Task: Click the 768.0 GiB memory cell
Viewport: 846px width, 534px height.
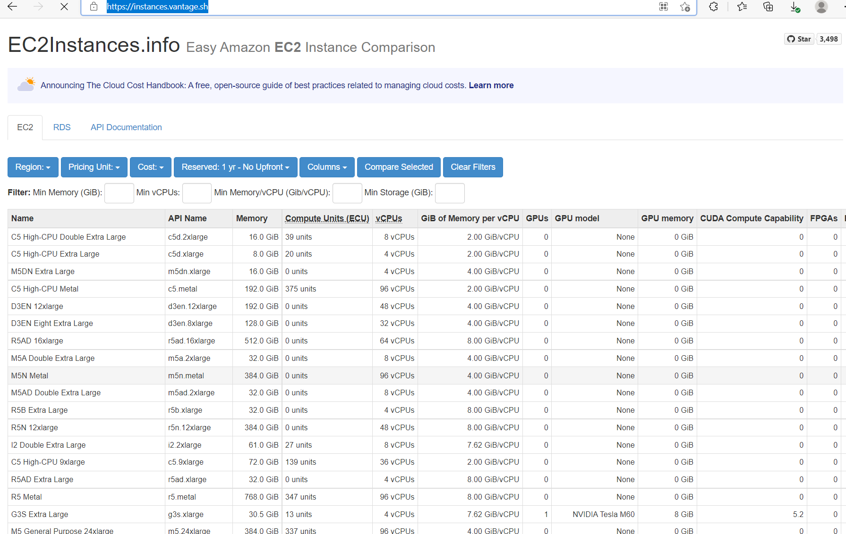Action: 257,497
